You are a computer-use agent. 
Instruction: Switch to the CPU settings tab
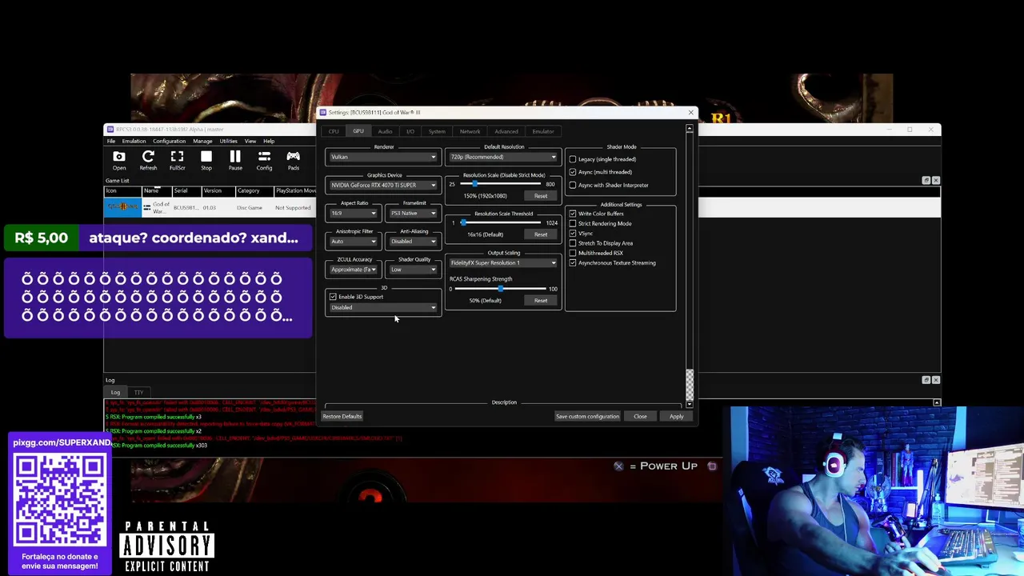tap(334, 131)
